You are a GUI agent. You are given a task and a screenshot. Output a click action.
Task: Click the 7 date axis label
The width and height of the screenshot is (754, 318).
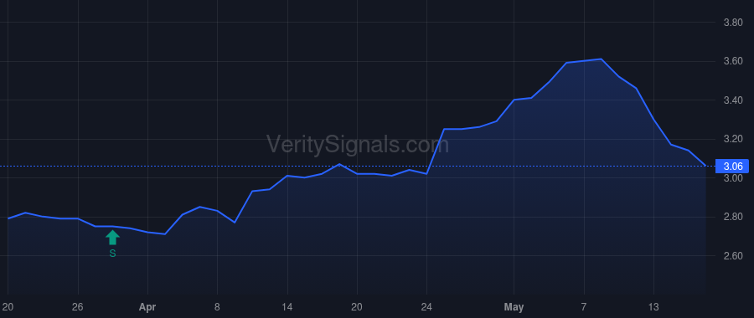click(x=584, y=307)
